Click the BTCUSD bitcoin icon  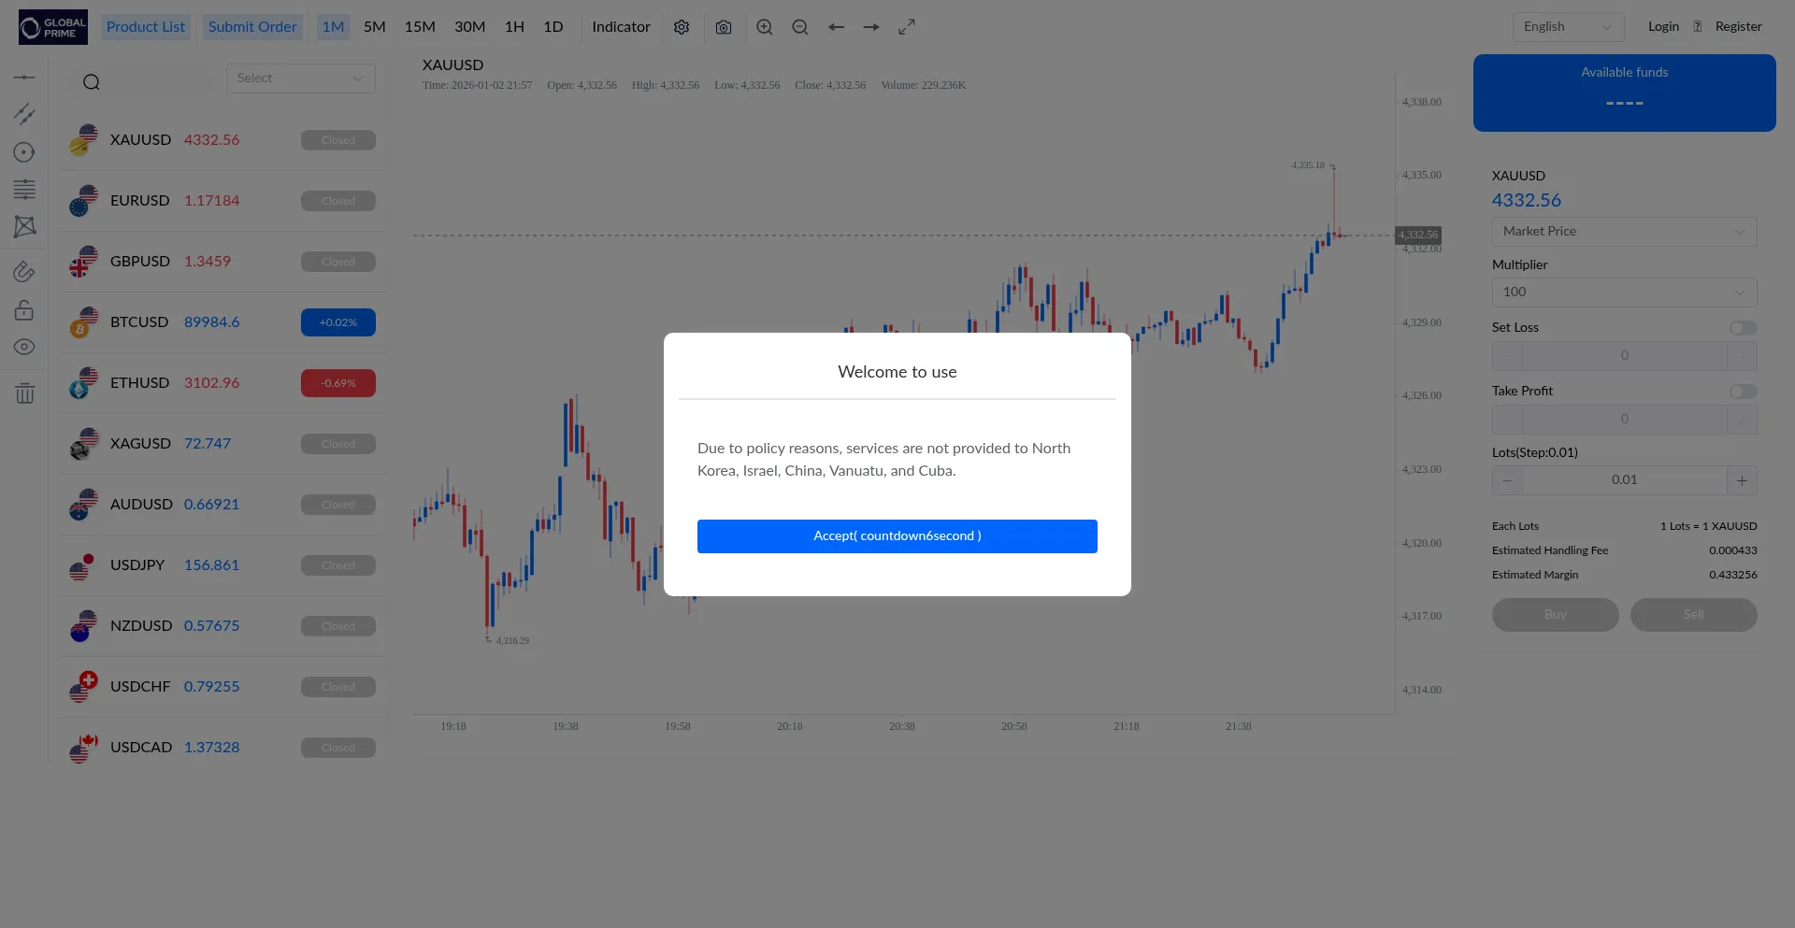tap(83, 322)
